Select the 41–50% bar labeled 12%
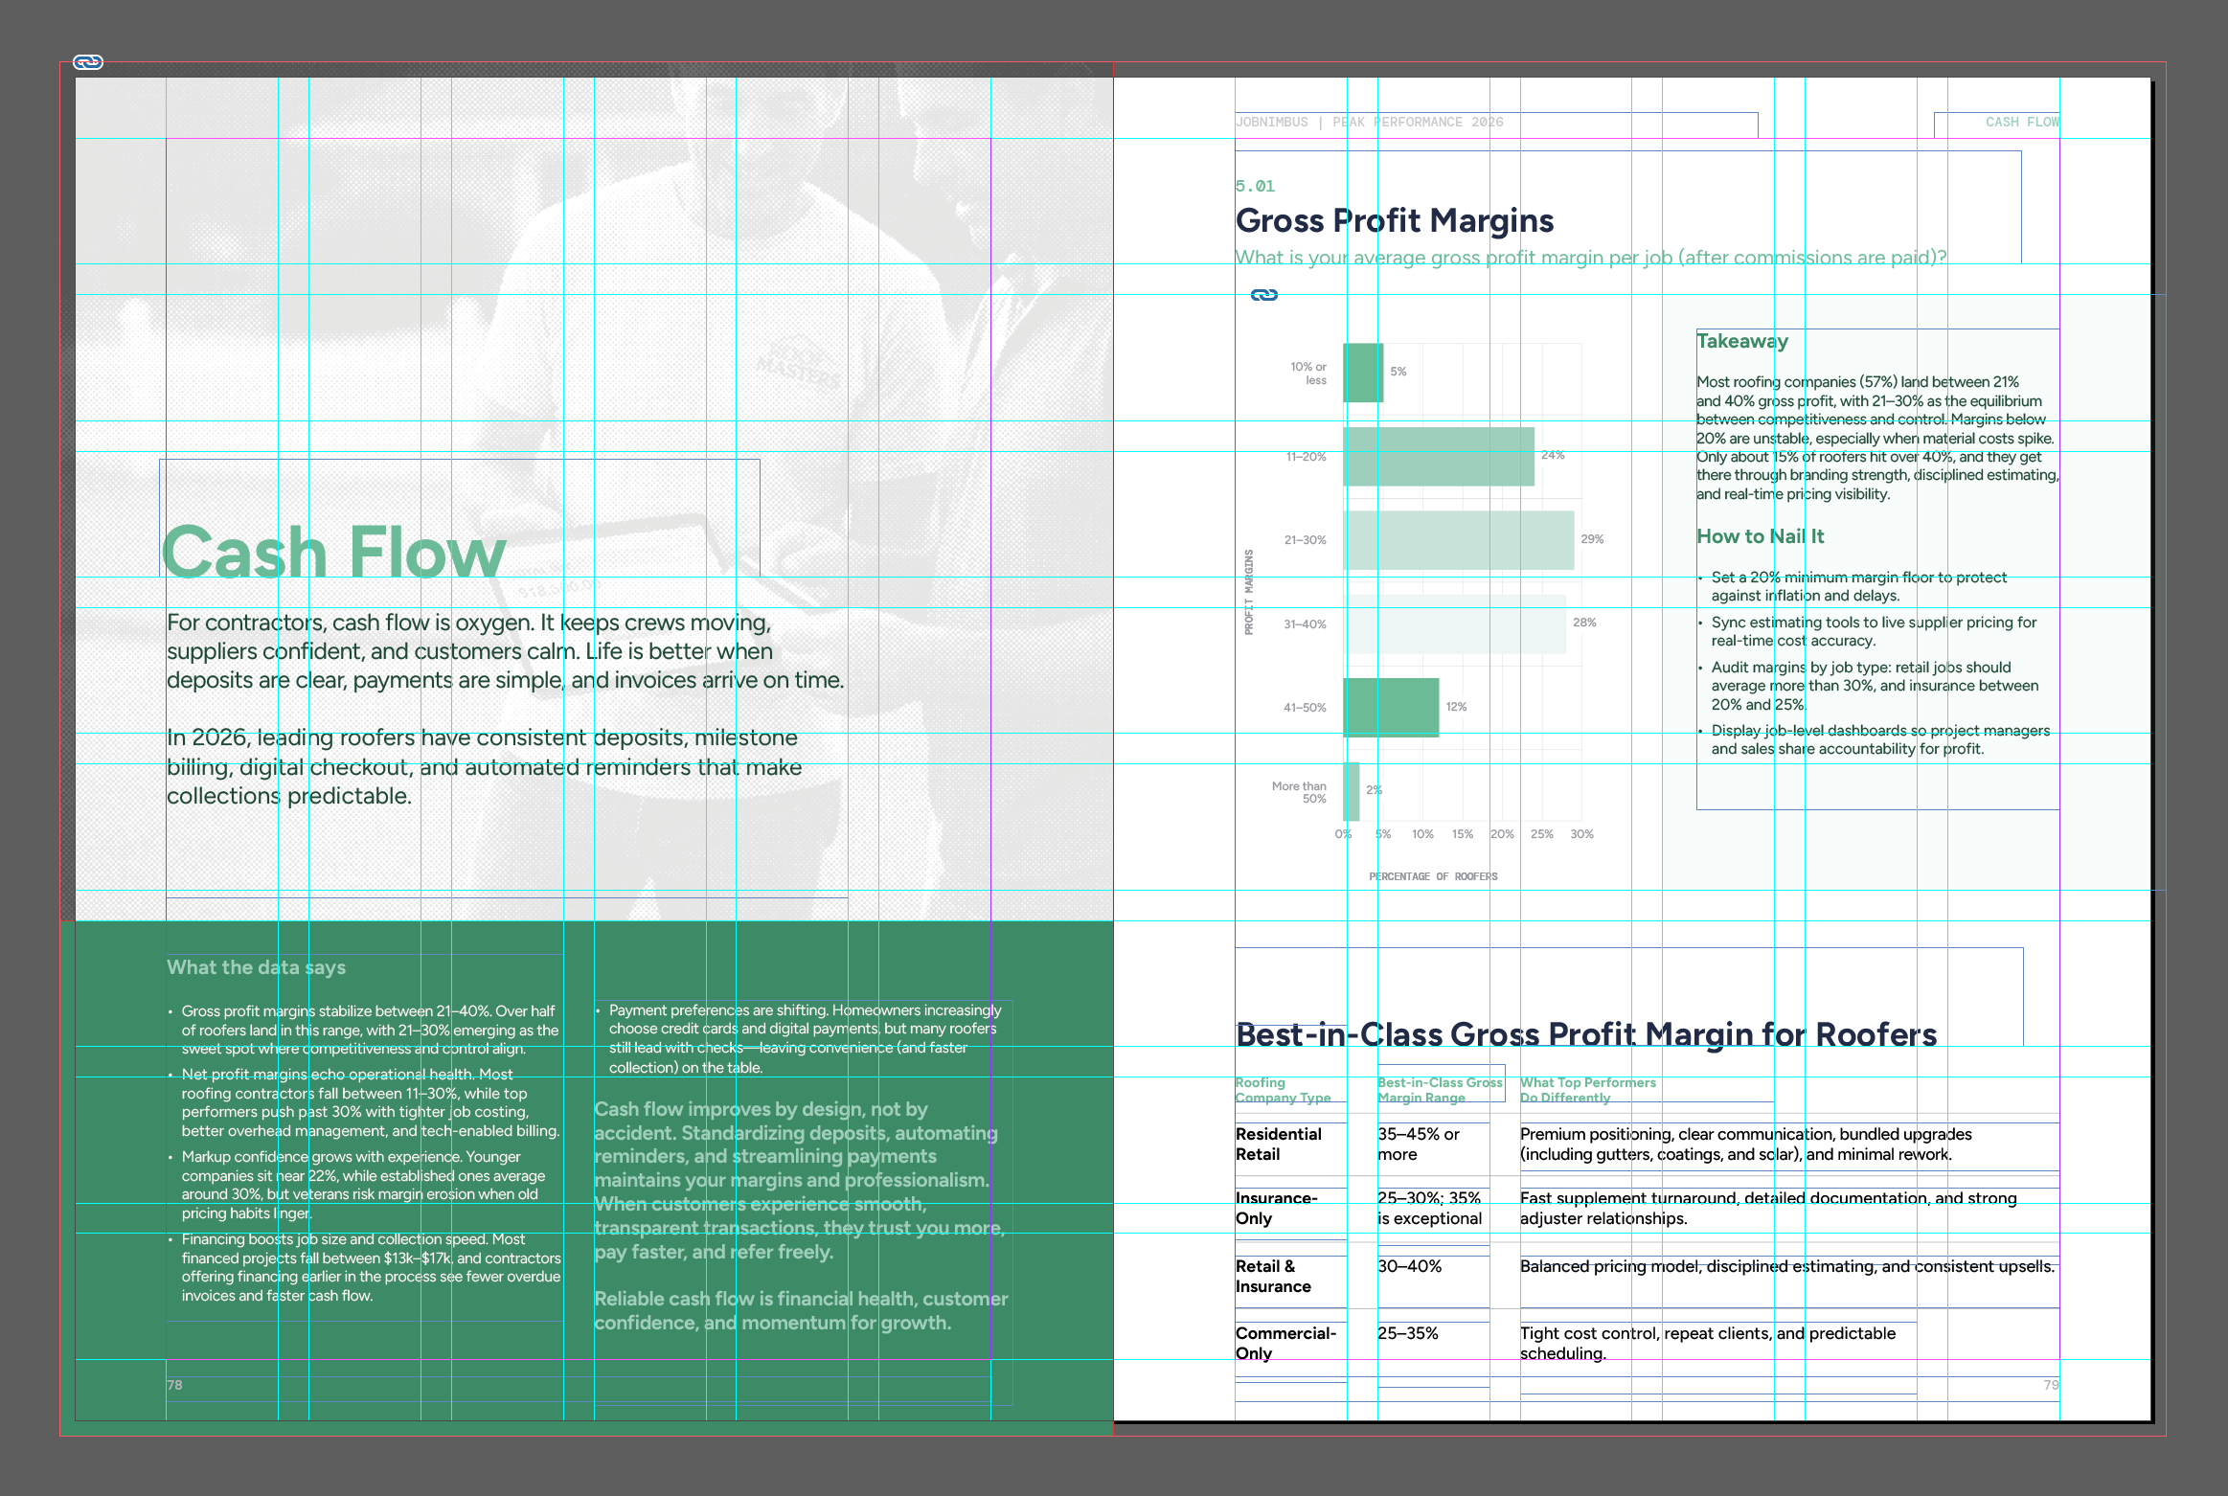This screenshot has height=1496, width=2228. 1391,708
